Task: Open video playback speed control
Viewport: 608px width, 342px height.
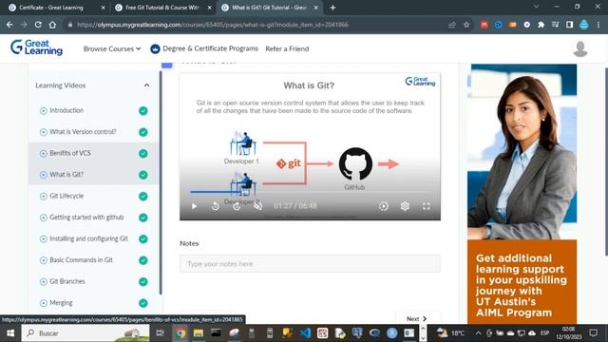Action: point(384,206)
